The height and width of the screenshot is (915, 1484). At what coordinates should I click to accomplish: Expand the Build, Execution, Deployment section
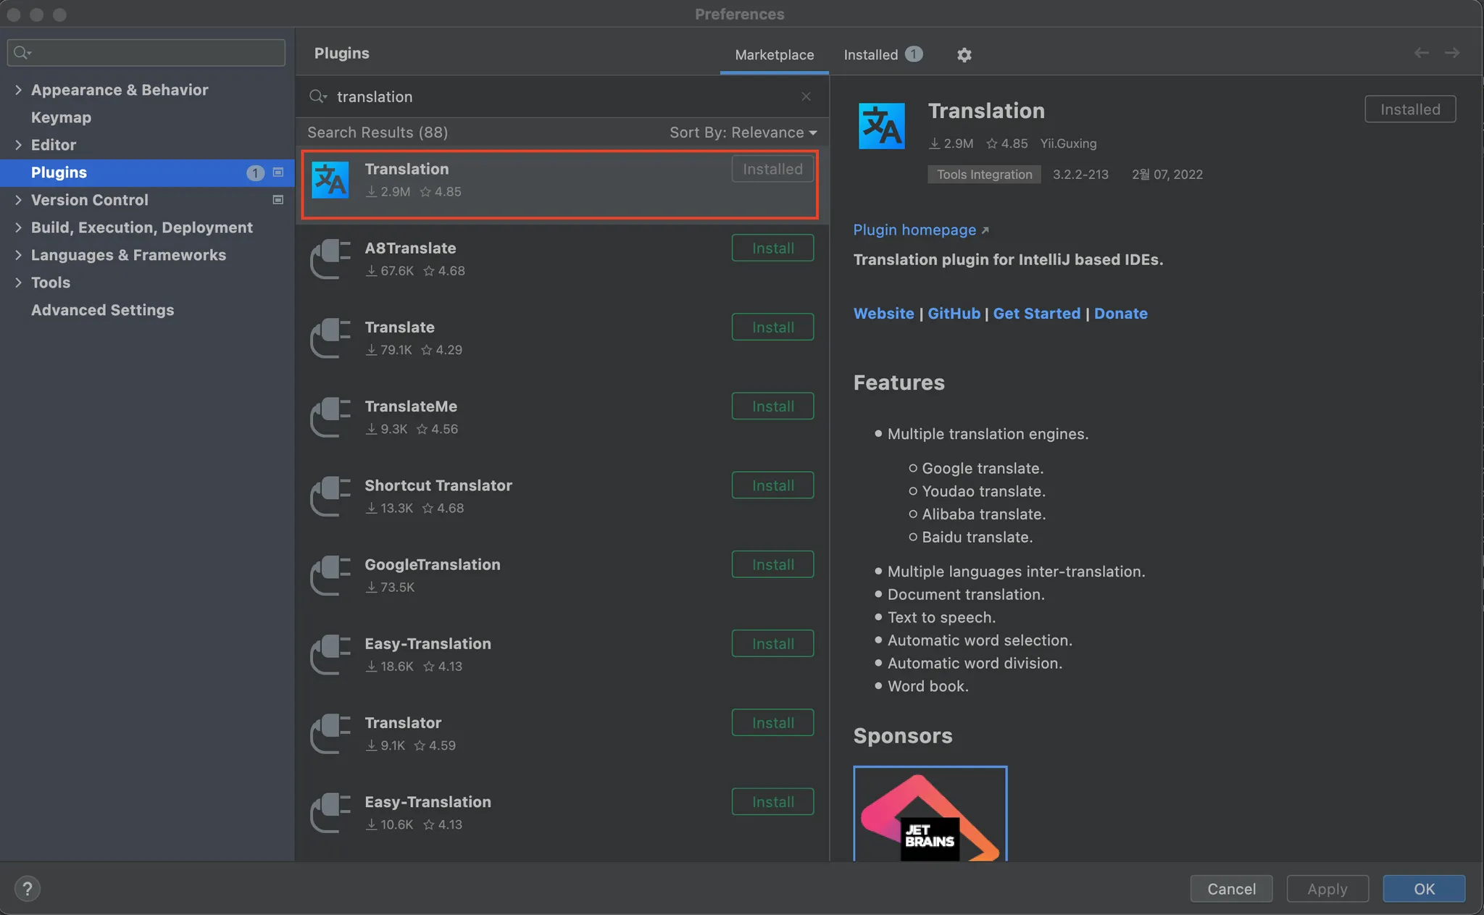point(18,227)
